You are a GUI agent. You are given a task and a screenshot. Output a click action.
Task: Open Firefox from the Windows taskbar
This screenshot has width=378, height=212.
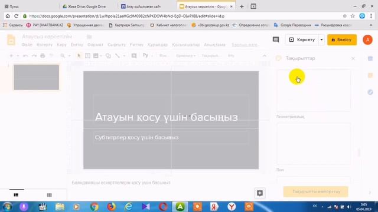[x=111, y=207]
